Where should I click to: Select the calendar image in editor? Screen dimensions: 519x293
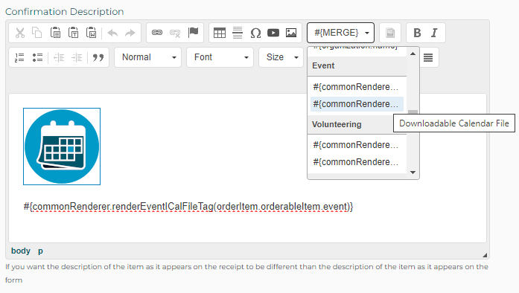(62, 146)
